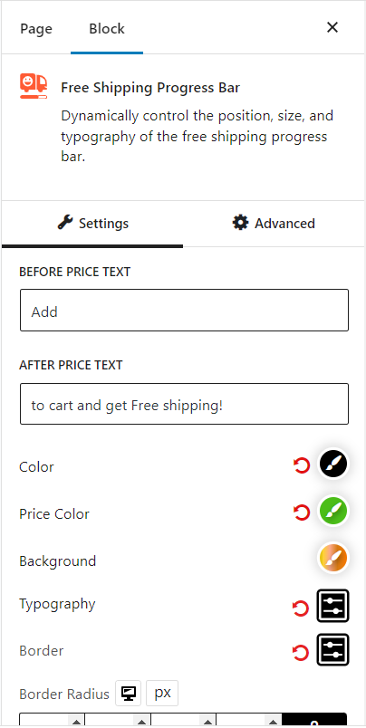The height and width of the screenshot is (728, 366).
Task: Select the Settings tab with wrench icon
Action: [x=92, y=224]
